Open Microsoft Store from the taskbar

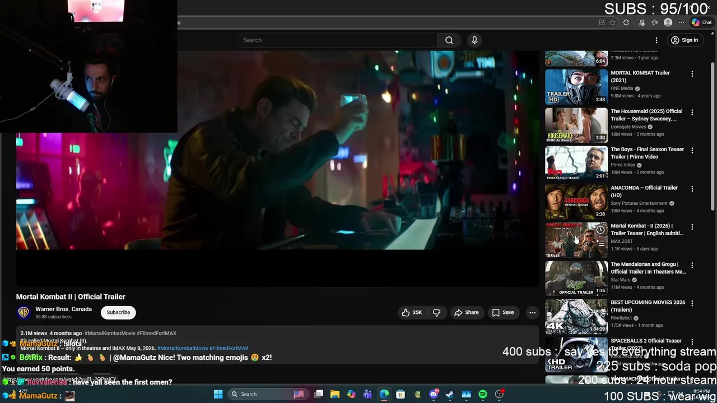[x=401, y=394]
